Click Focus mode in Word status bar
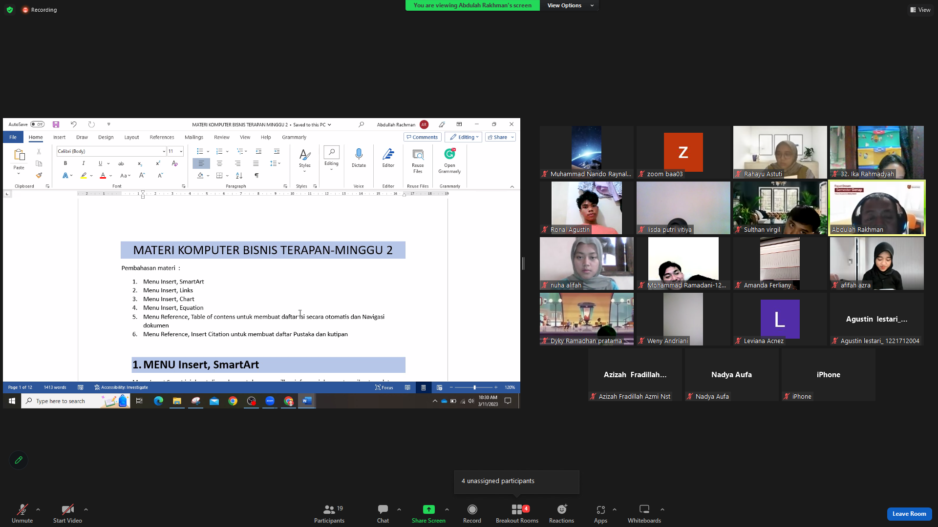 pyautogui.click(x=384, y=387)
